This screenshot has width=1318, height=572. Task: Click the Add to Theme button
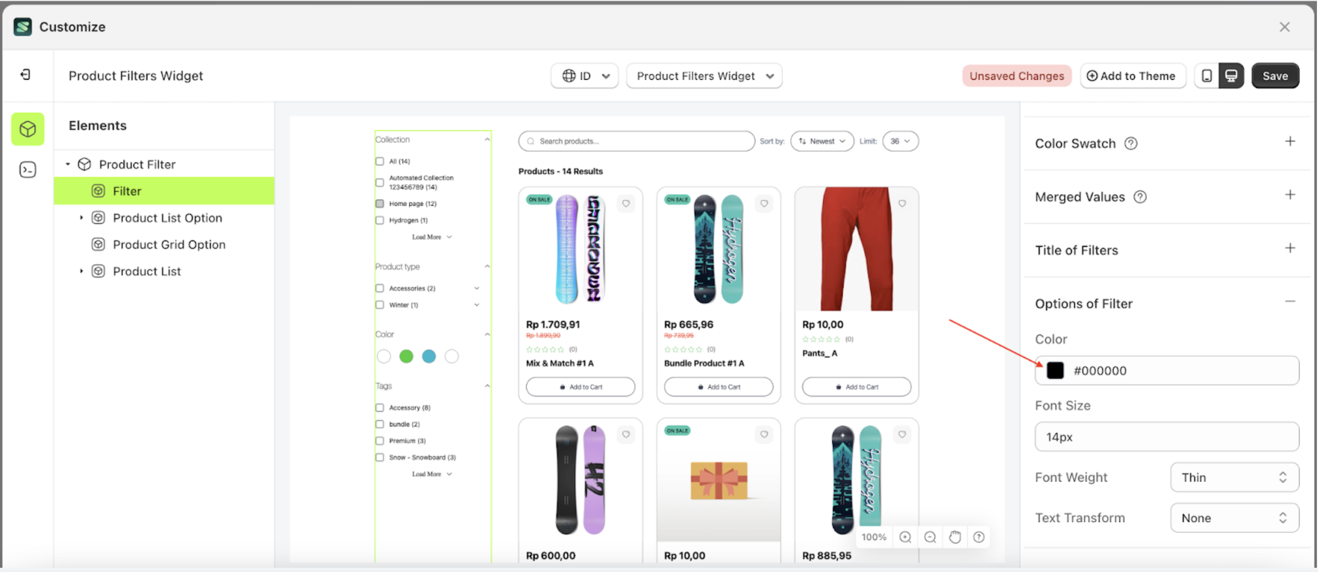1132,76
